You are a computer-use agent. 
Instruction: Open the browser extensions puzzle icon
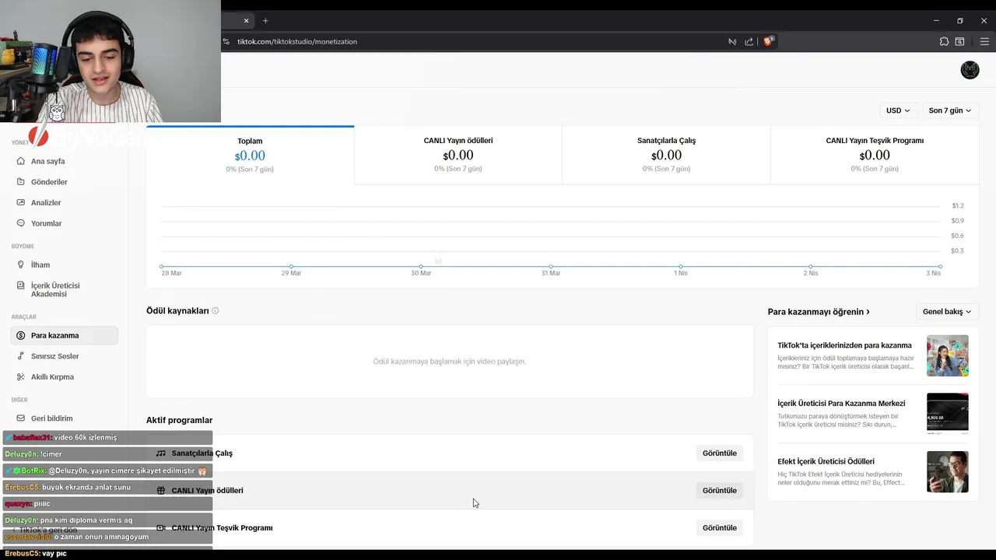[x=944, y=41]
